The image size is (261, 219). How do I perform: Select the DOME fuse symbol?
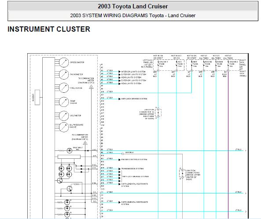(x=216, y=64)
